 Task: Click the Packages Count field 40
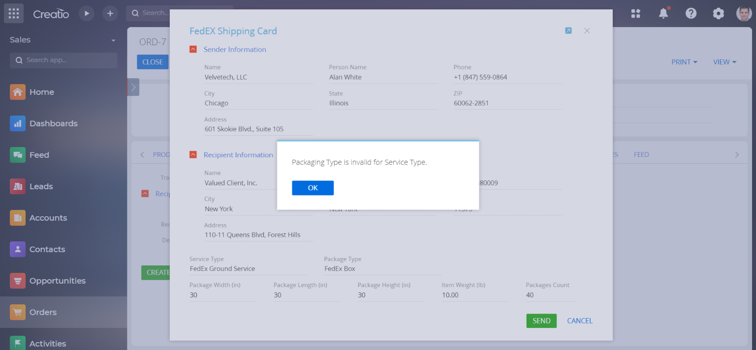pos(550,295)
